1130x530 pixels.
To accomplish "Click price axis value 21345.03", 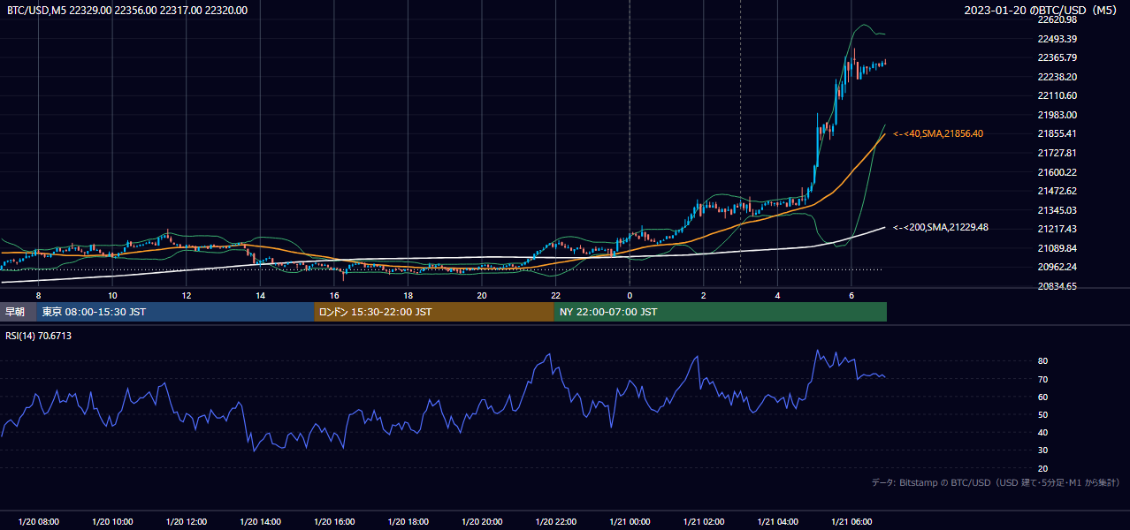I will click(x=1057, y=210).
